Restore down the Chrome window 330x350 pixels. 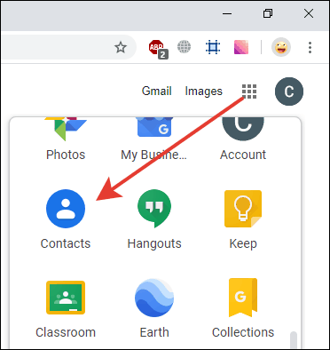coord(268,13)
